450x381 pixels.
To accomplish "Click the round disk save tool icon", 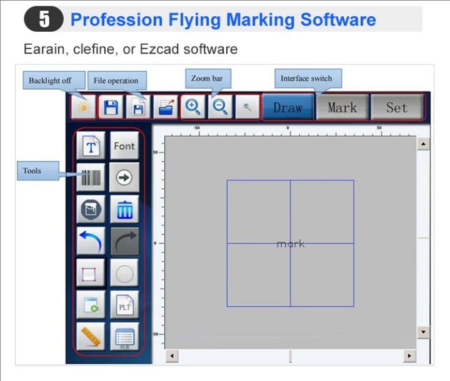I will tap(91, 210).
